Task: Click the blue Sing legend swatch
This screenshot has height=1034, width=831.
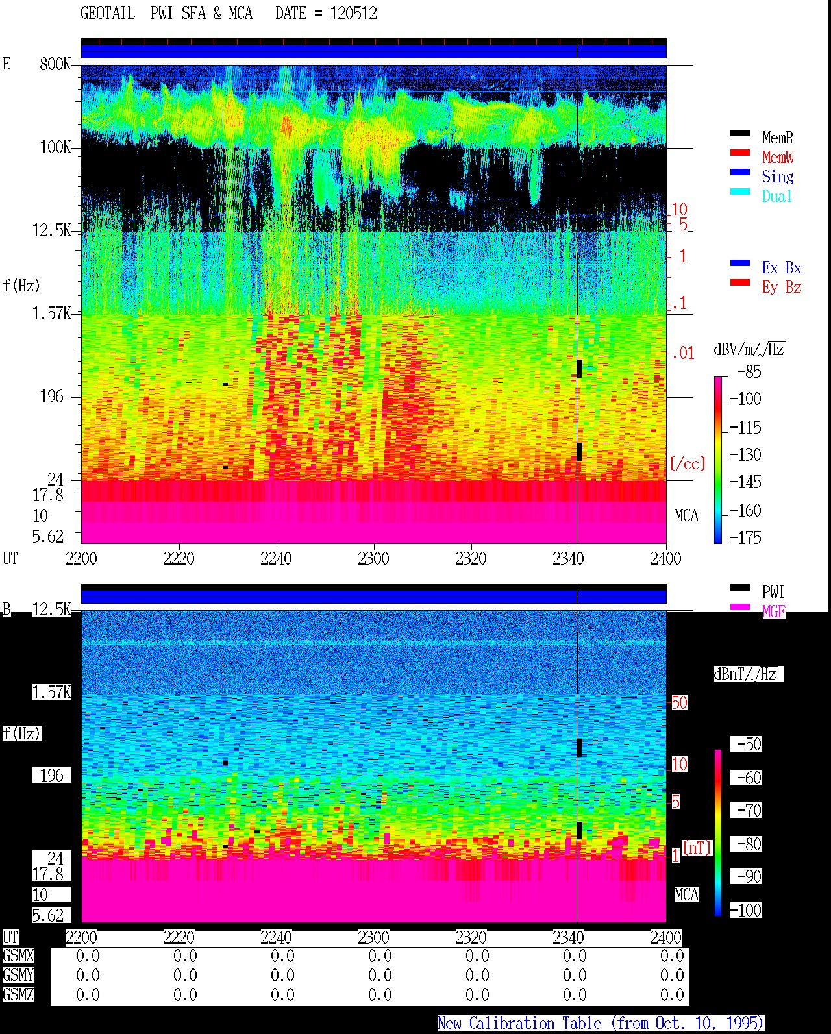Action: click(x=740, y=173)
